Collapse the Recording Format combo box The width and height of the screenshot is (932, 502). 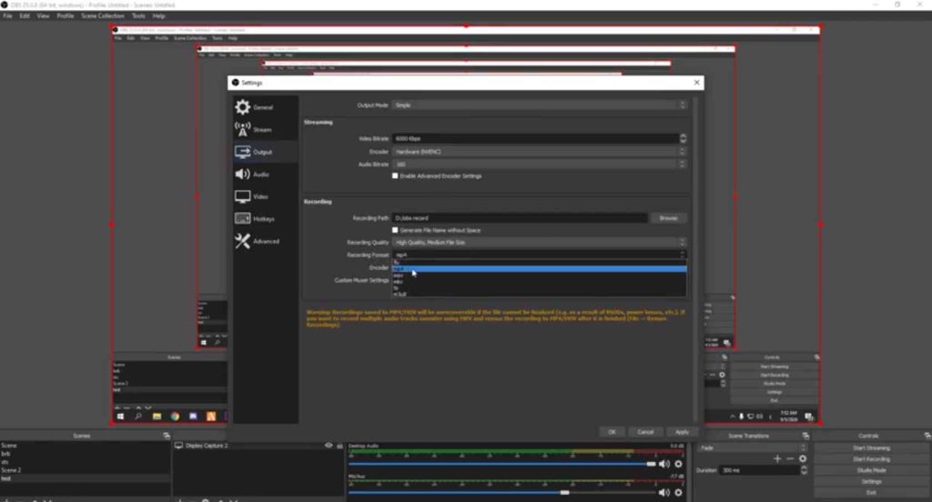pos(539,255)
